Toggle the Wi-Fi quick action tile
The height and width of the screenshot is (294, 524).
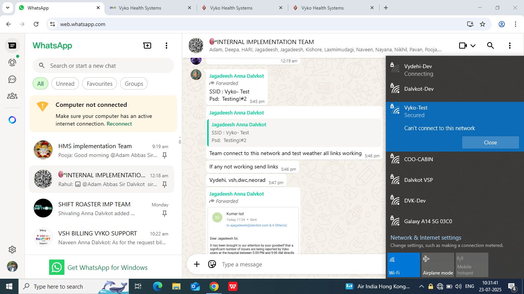pos(404,265)
